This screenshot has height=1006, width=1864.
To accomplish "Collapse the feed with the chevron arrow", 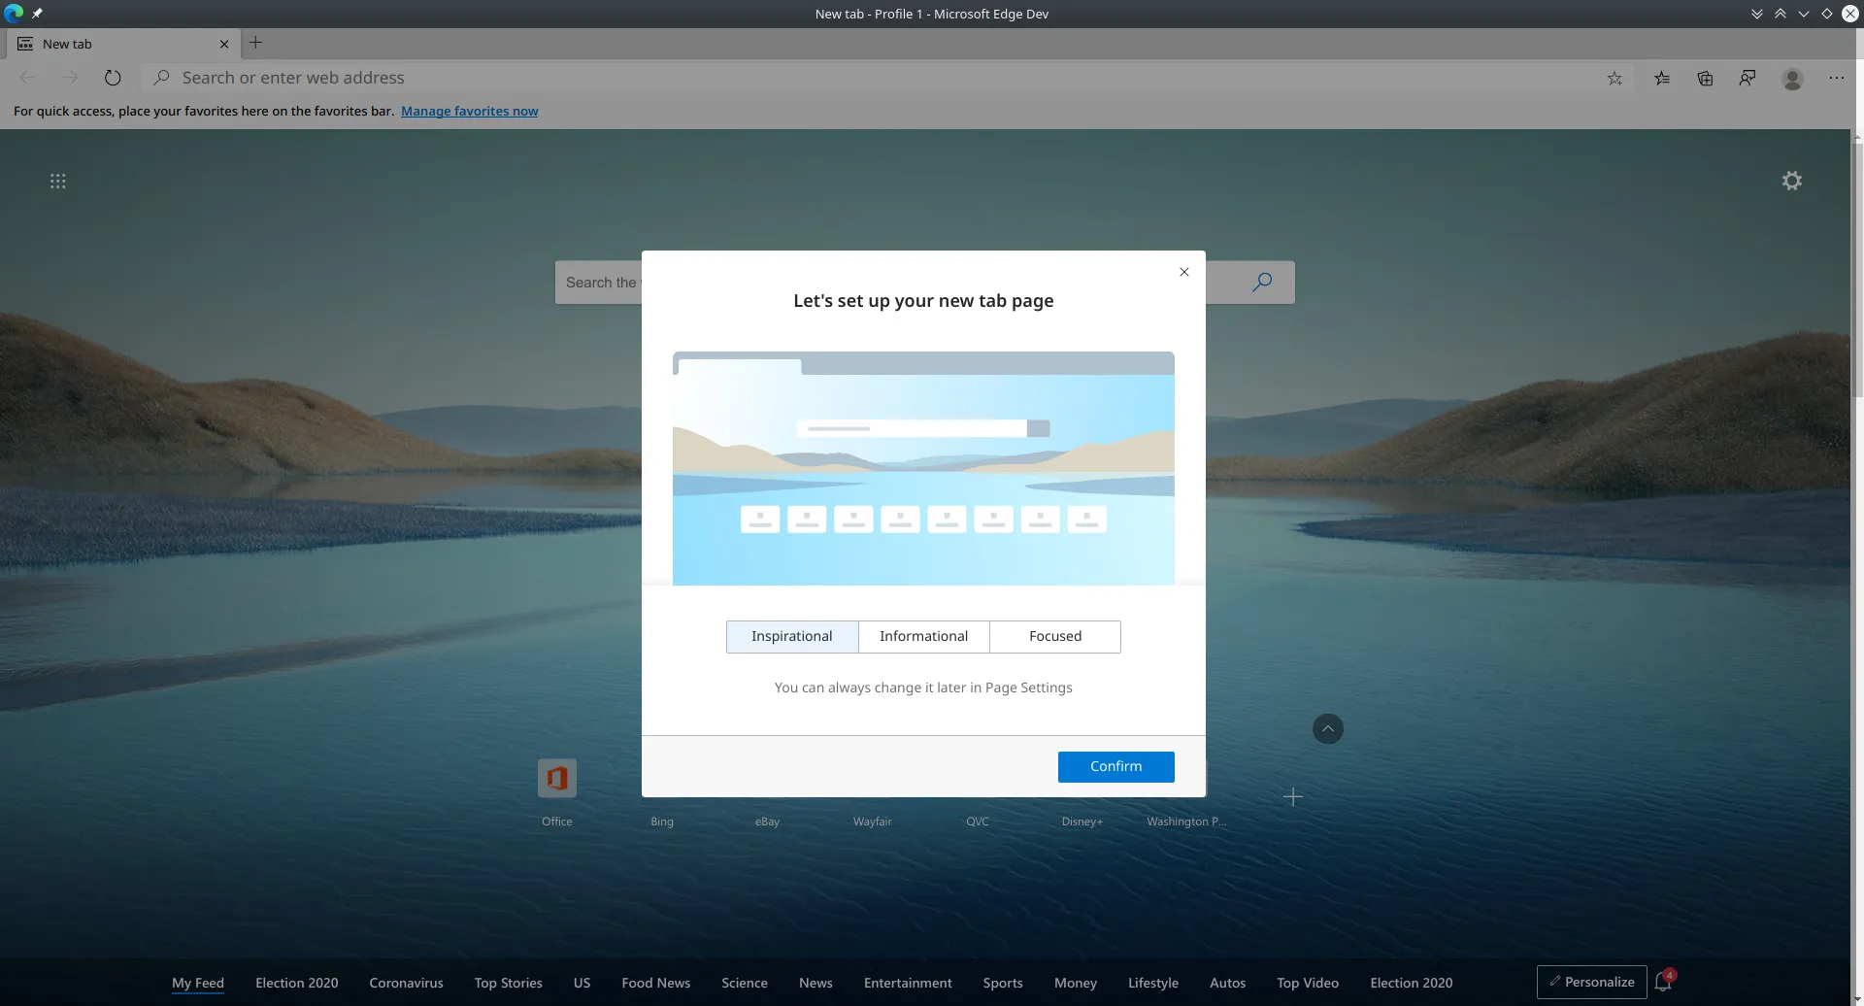I will pyautogui.click(x=1327, y=728).
